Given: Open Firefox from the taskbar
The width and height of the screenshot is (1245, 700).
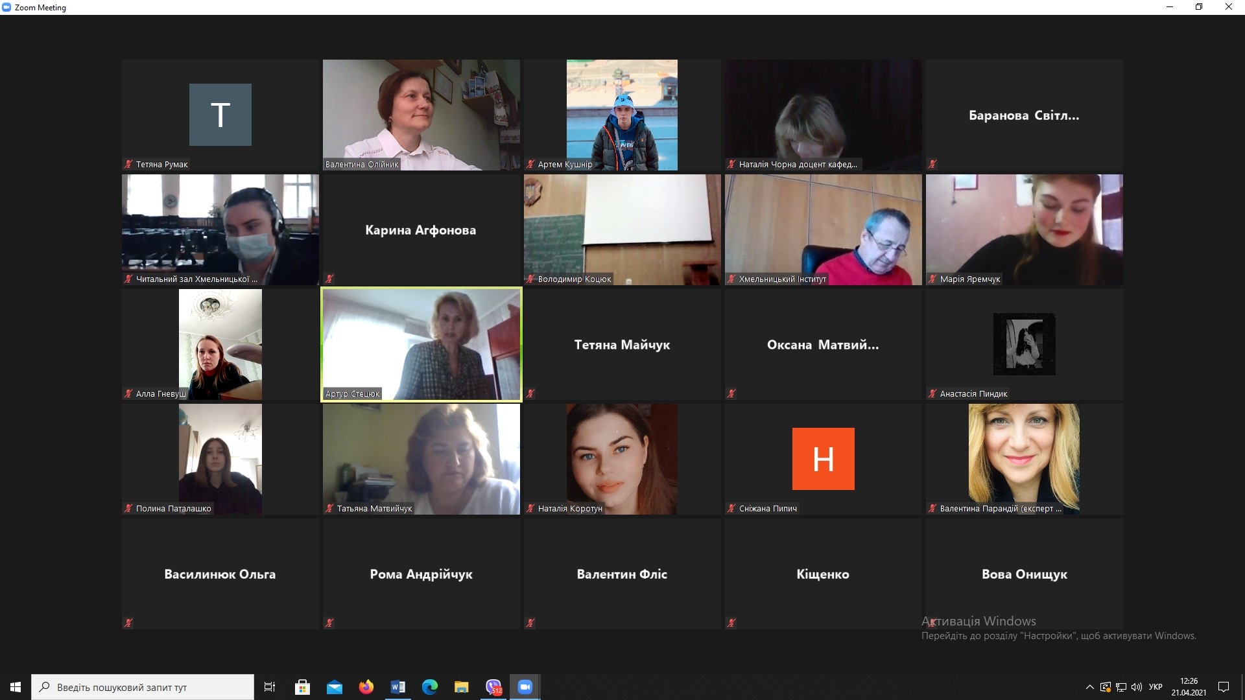Looking at the screenshot, I should tap(366, 687).
